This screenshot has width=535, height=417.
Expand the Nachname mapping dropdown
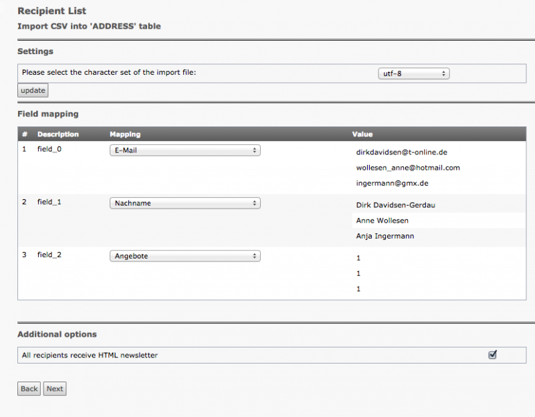pyautogui.click(x=185, y=203)
